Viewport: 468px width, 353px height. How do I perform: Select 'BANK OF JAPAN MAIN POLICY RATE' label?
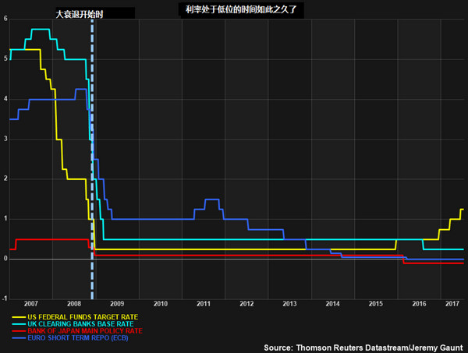85,331
